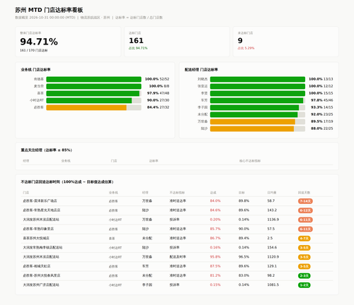
Task: Click the daily volume 1136.9
Action: pos(273,220)
